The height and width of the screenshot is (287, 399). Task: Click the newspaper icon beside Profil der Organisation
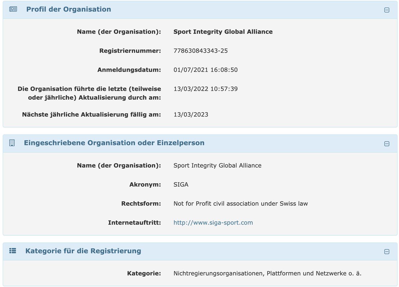click(13, 9)
